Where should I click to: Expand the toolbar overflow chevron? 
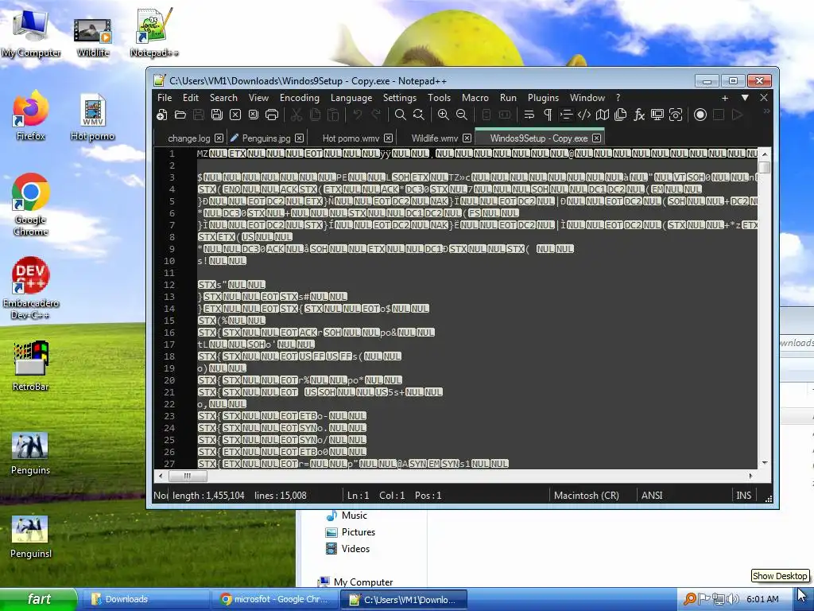(767, 111)
